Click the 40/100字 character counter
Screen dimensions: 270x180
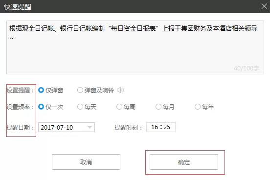[x=247, y=68]
